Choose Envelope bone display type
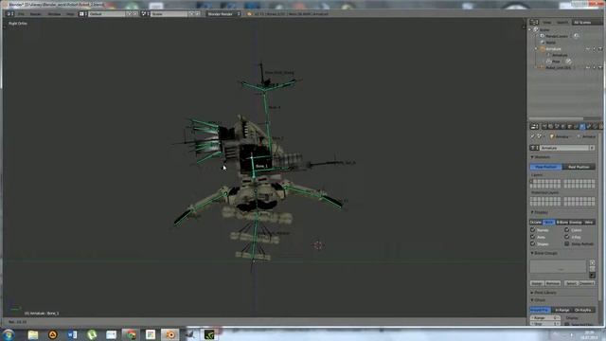 (576, 223)
